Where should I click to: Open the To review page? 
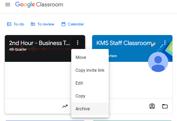click(x=43, y=24)
